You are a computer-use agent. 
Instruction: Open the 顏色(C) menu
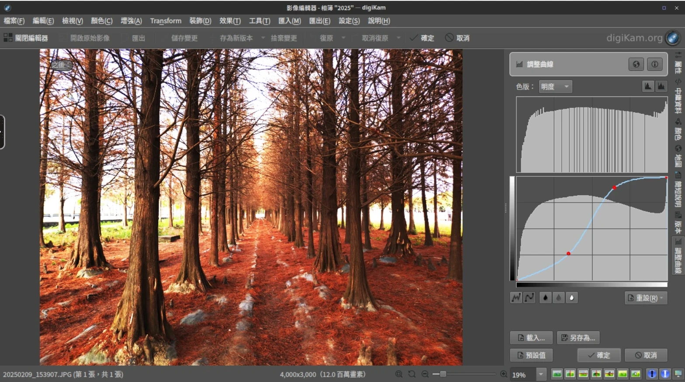pos(101,21)
